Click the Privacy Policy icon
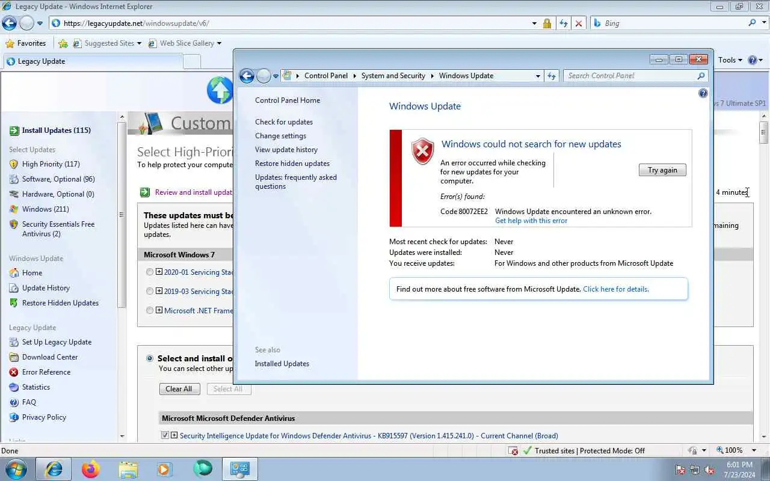This screenshot has height=481, width=770. pyautogui.click(x=14, y=417)
